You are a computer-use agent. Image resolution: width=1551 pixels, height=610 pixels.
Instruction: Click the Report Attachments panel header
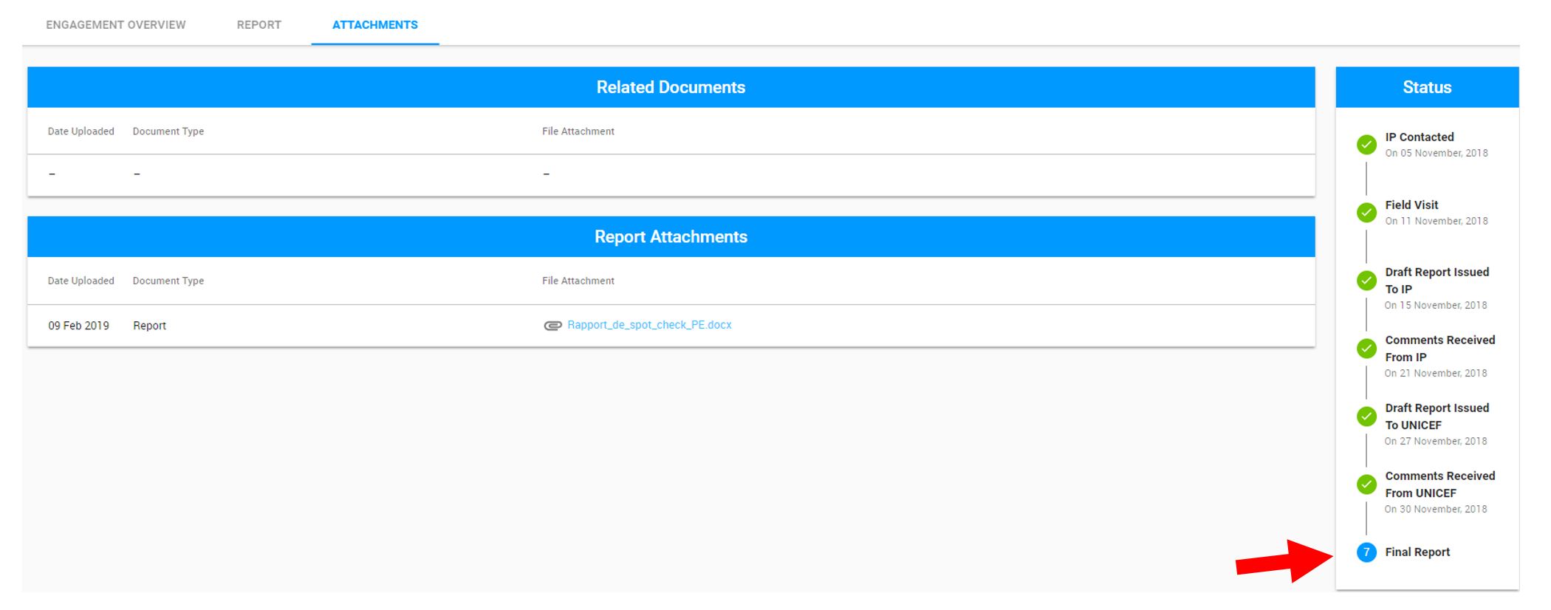tap(671, 236)
